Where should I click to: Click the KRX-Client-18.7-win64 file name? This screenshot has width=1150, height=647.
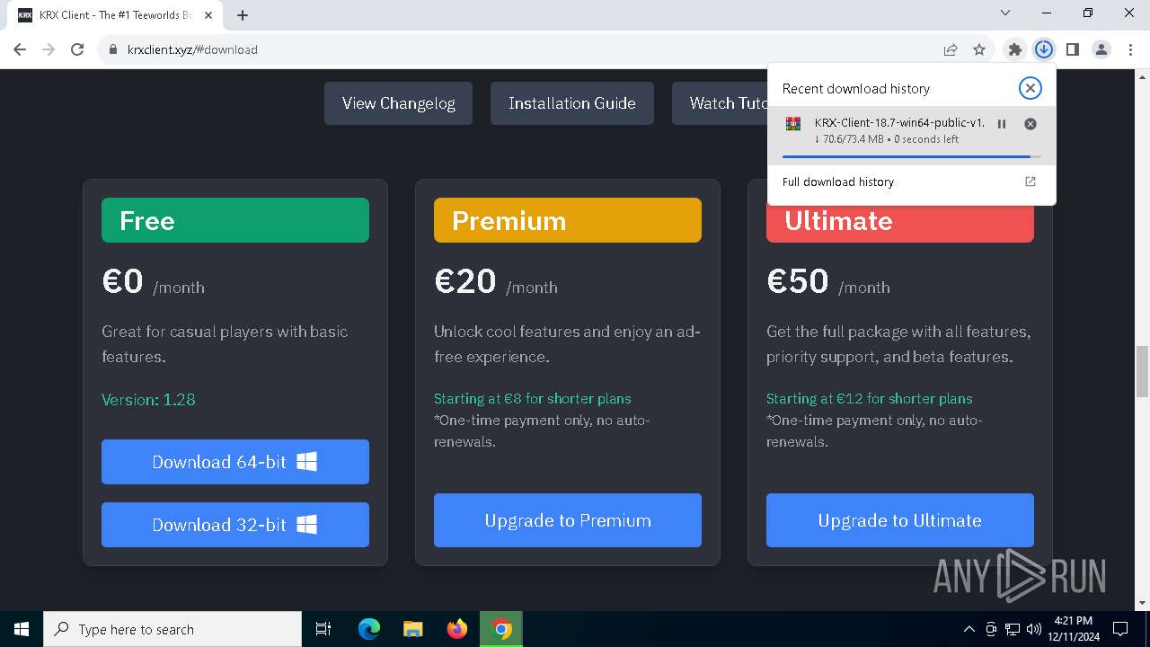(899, 122)
